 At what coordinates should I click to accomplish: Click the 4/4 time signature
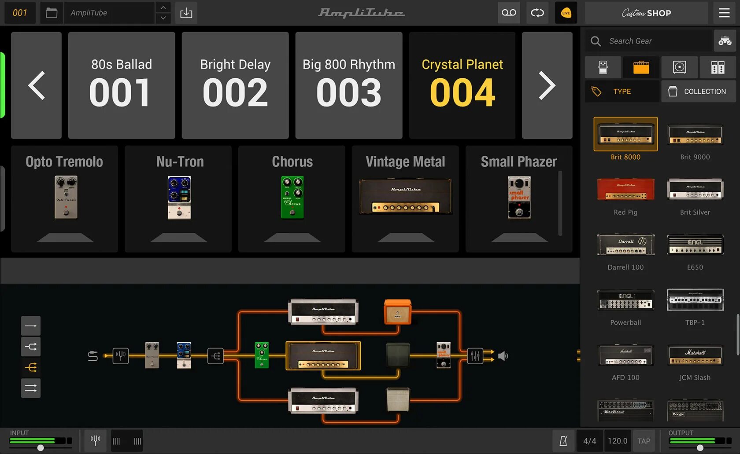click(590, 441)
